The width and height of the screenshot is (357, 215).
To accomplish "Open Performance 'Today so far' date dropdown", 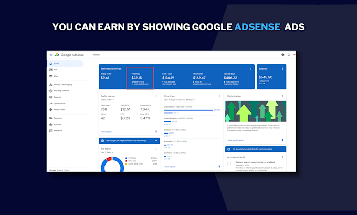I will (107, 100).
